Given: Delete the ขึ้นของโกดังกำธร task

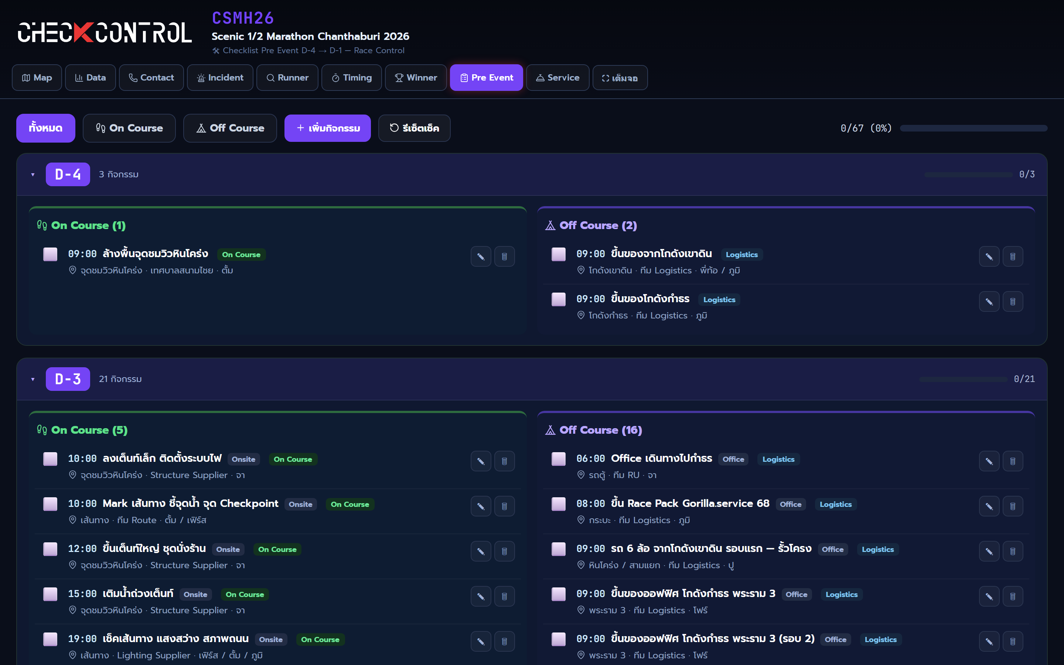Looking at the screenshot, I should tap(1013, 302).
